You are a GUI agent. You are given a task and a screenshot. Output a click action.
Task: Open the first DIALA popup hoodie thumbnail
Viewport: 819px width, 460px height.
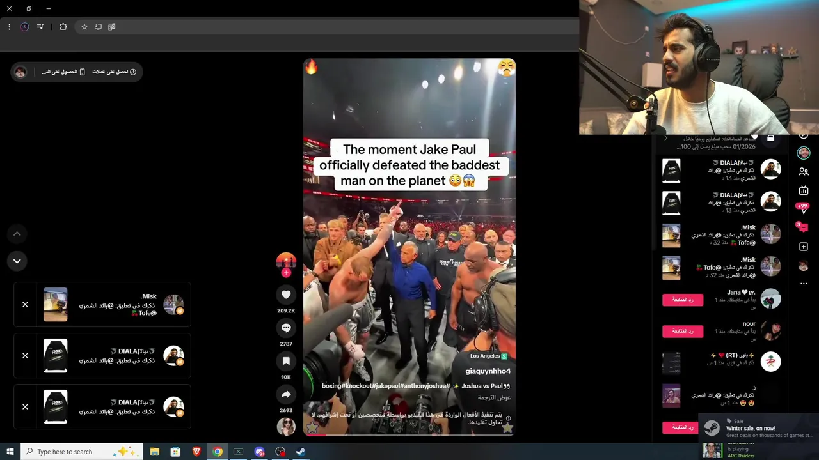click(55, 356)
